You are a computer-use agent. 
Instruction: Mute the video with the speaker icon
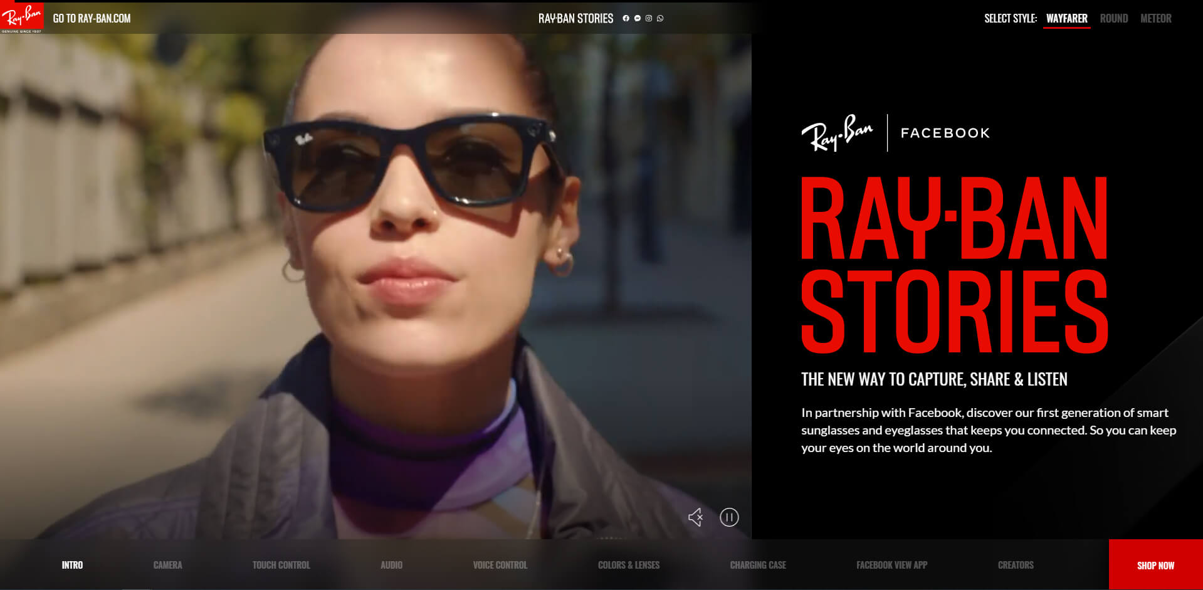tap(696, 517)
